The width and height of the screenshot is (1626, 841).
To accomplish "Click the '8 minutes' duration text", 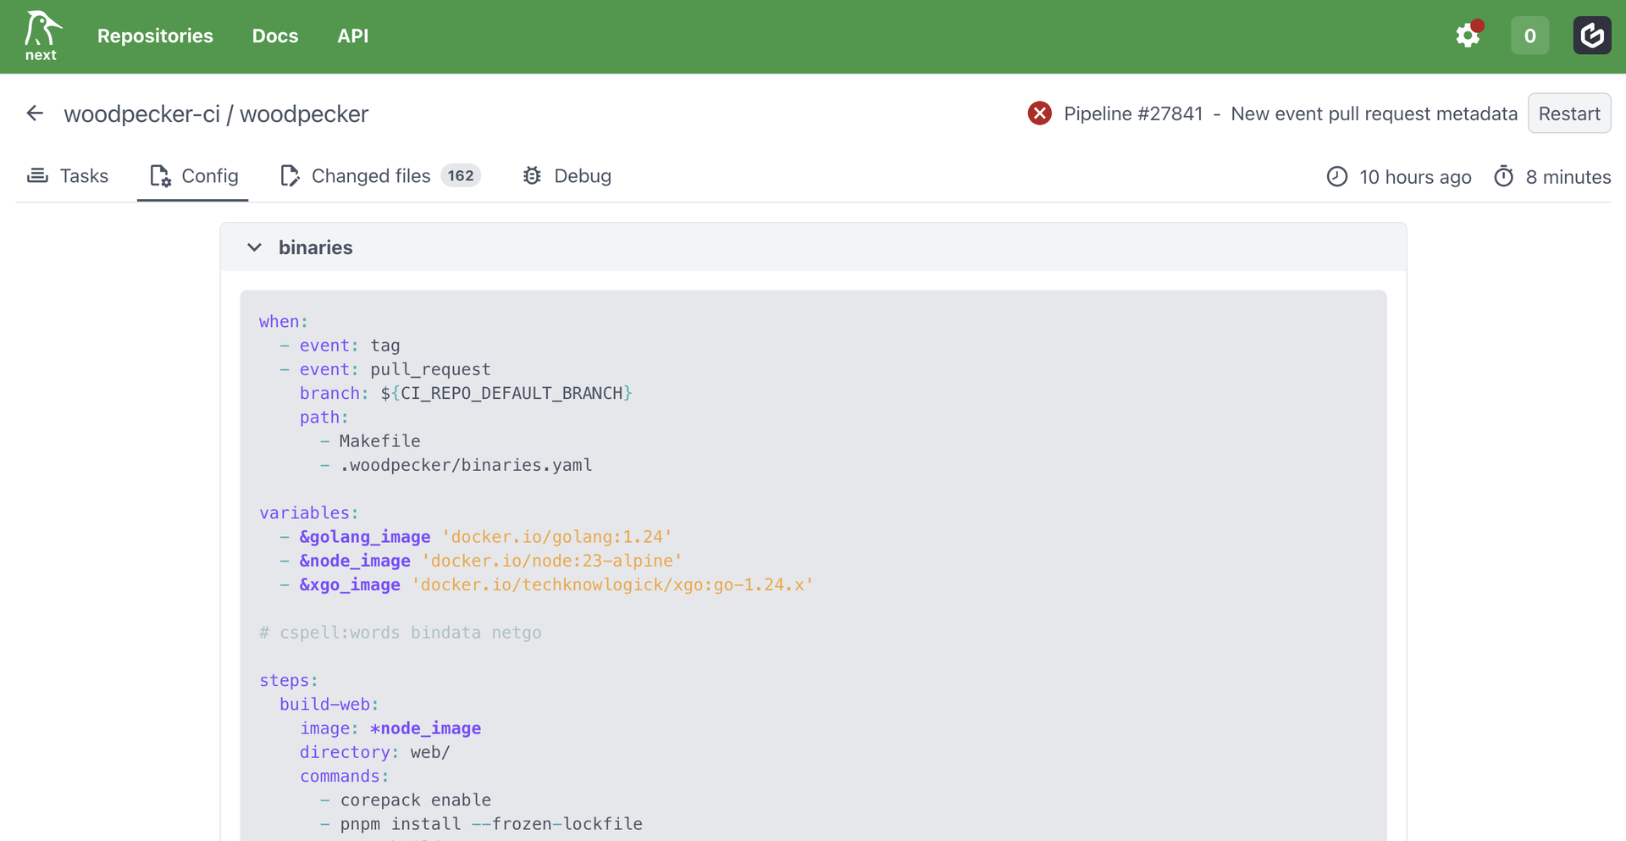I will pos(1568,177).
